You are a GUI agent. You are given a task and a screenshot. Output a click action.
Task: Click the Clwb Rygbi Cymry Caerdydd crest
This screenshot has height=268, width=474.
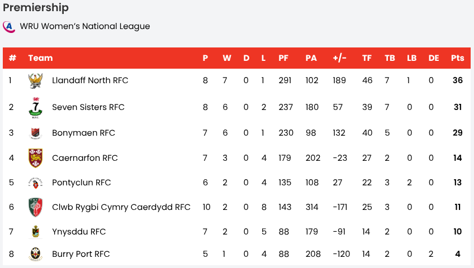click(36, 207)
